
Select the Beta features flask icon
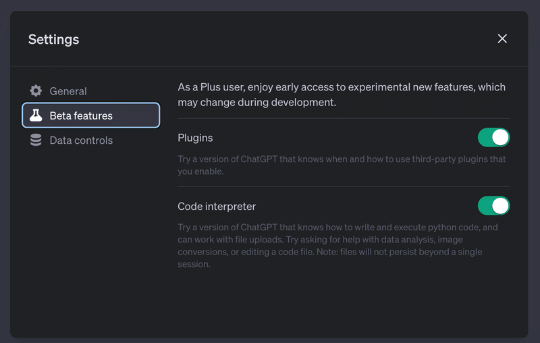point(36,115)
